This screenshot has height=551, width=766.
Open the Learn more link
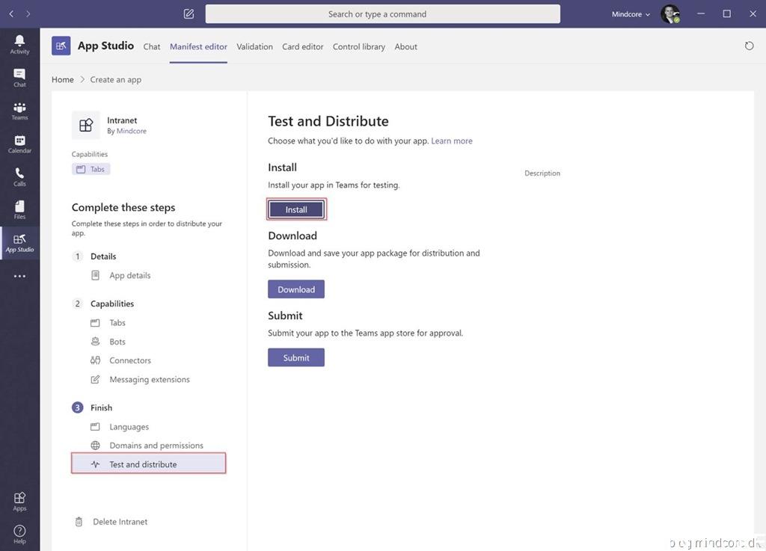451,141
